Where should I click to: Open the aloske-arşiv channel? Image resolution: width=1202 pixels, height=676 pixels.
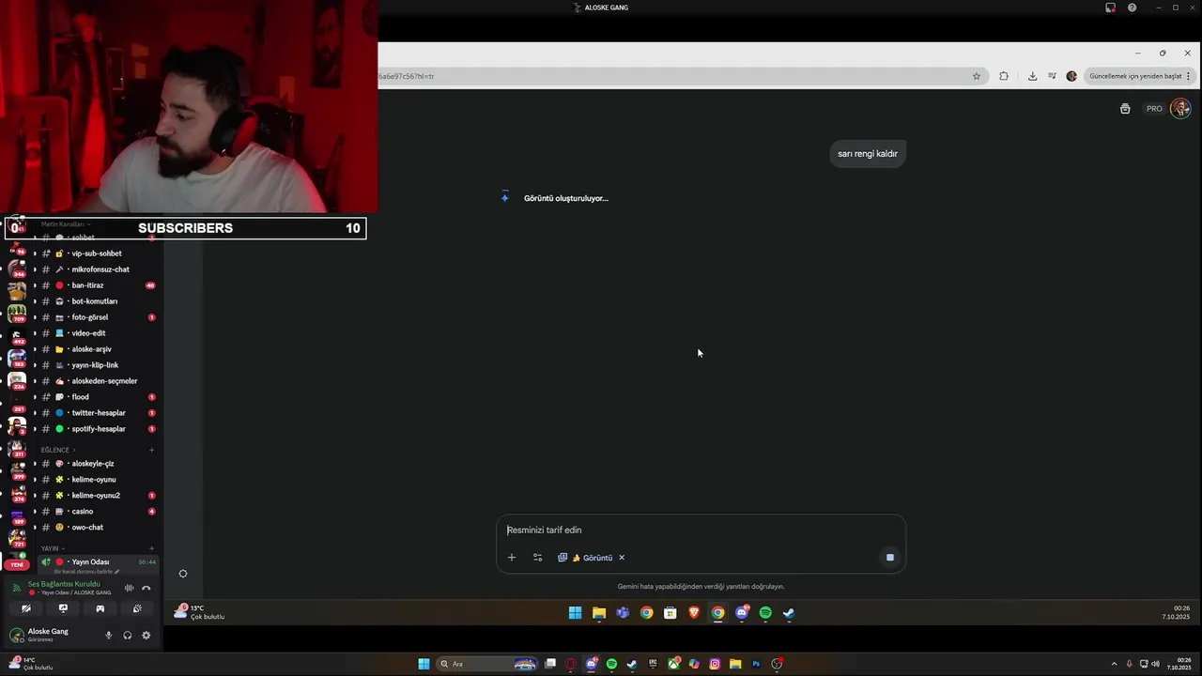[x=98, y=349]
